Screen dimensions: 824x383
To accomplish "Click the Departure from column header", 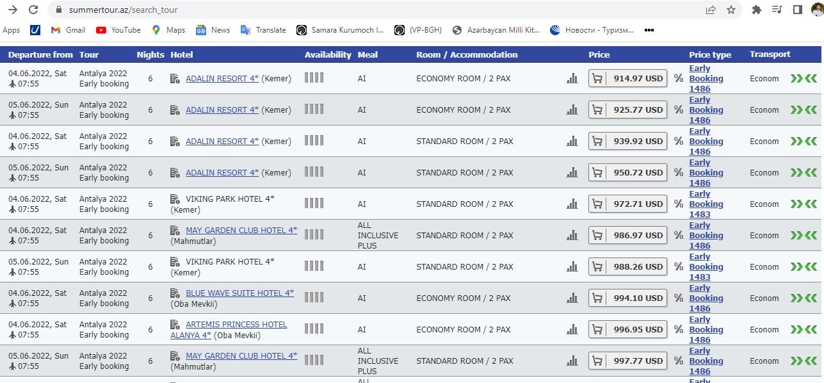I will 41,54.
